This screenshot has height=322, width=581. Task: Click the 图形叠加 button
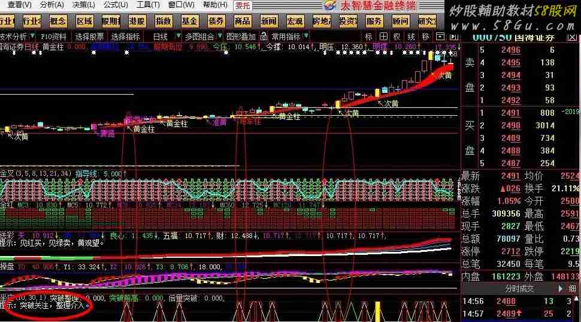[241, 37]
